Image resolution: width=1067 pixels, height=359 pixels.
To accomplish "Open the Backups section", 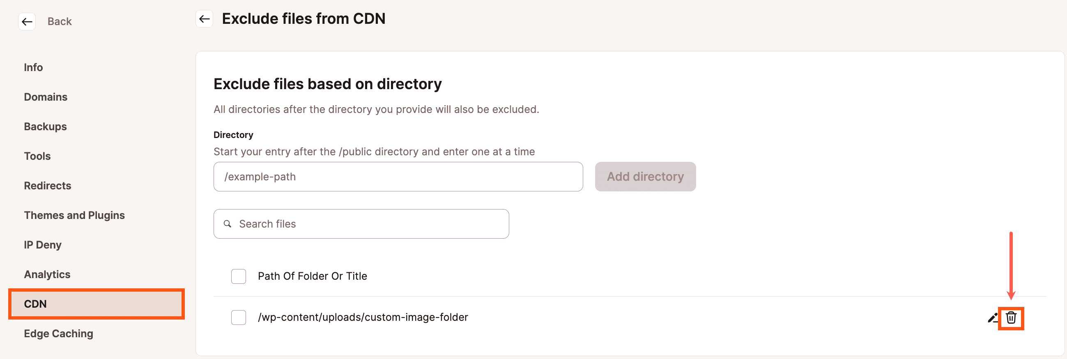I will click(45, 126).
